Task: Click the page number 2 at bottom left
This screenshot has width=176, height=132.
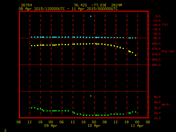Action: coord(5,130)
